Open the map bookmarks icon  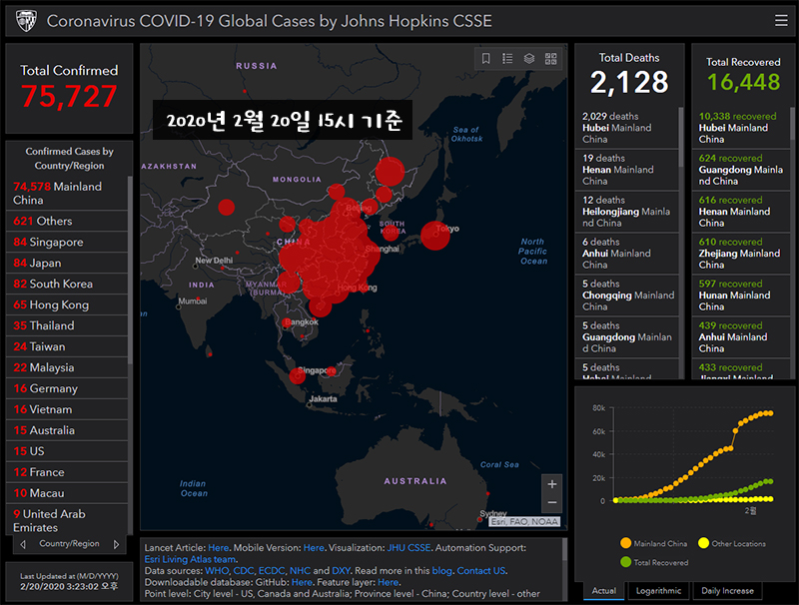[486, 59]
